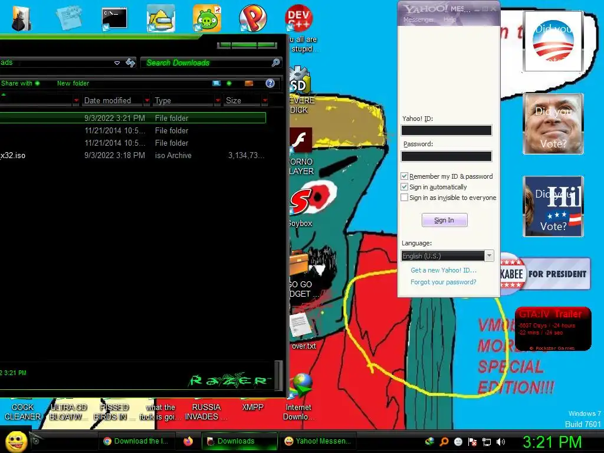This screenshot has height=453, width=604.
Task: Launch the Bad Piggies desktop icon
Action: (207, 18)
